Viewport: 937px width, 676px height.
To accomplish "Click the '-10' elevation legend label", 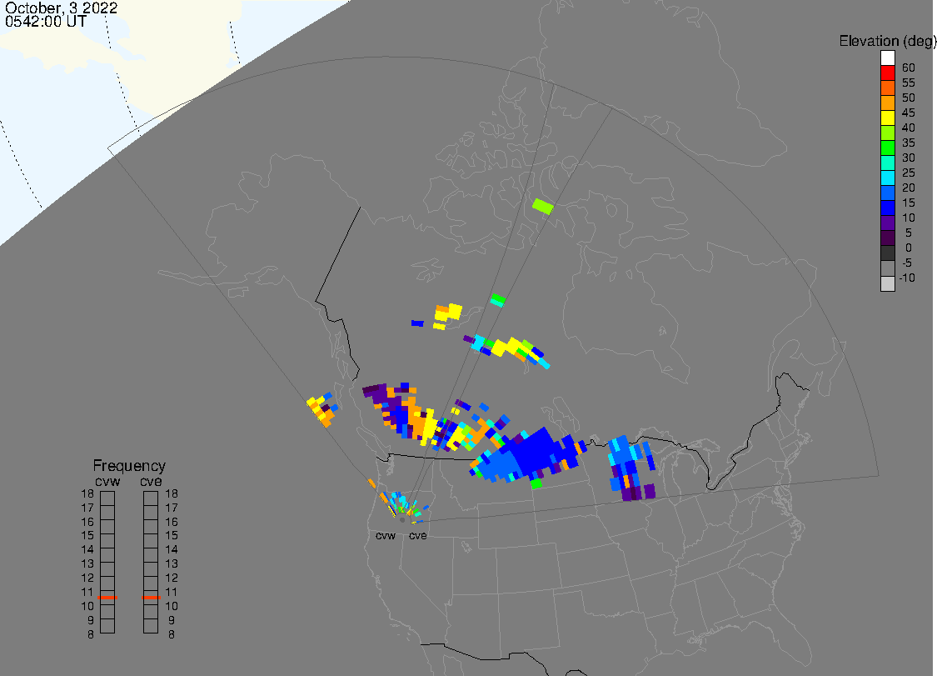I will tap(907, 278).
